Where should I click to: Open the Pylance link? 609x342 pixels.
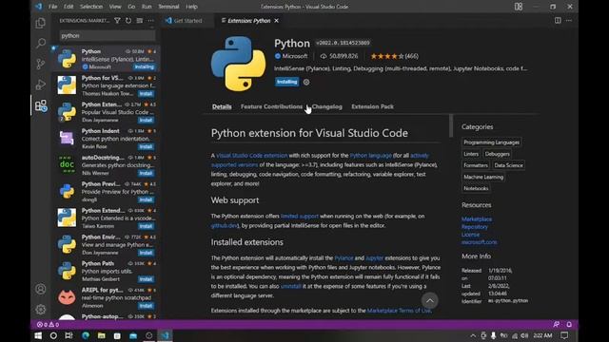coord(344,257)
